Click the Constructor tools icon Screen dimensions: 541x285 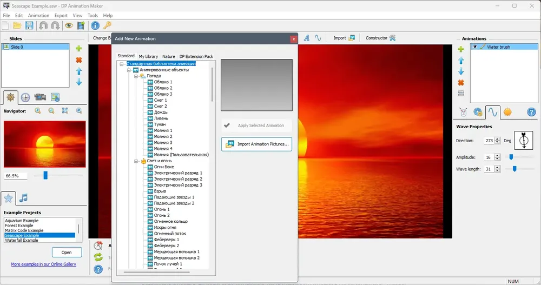point(393,38)
